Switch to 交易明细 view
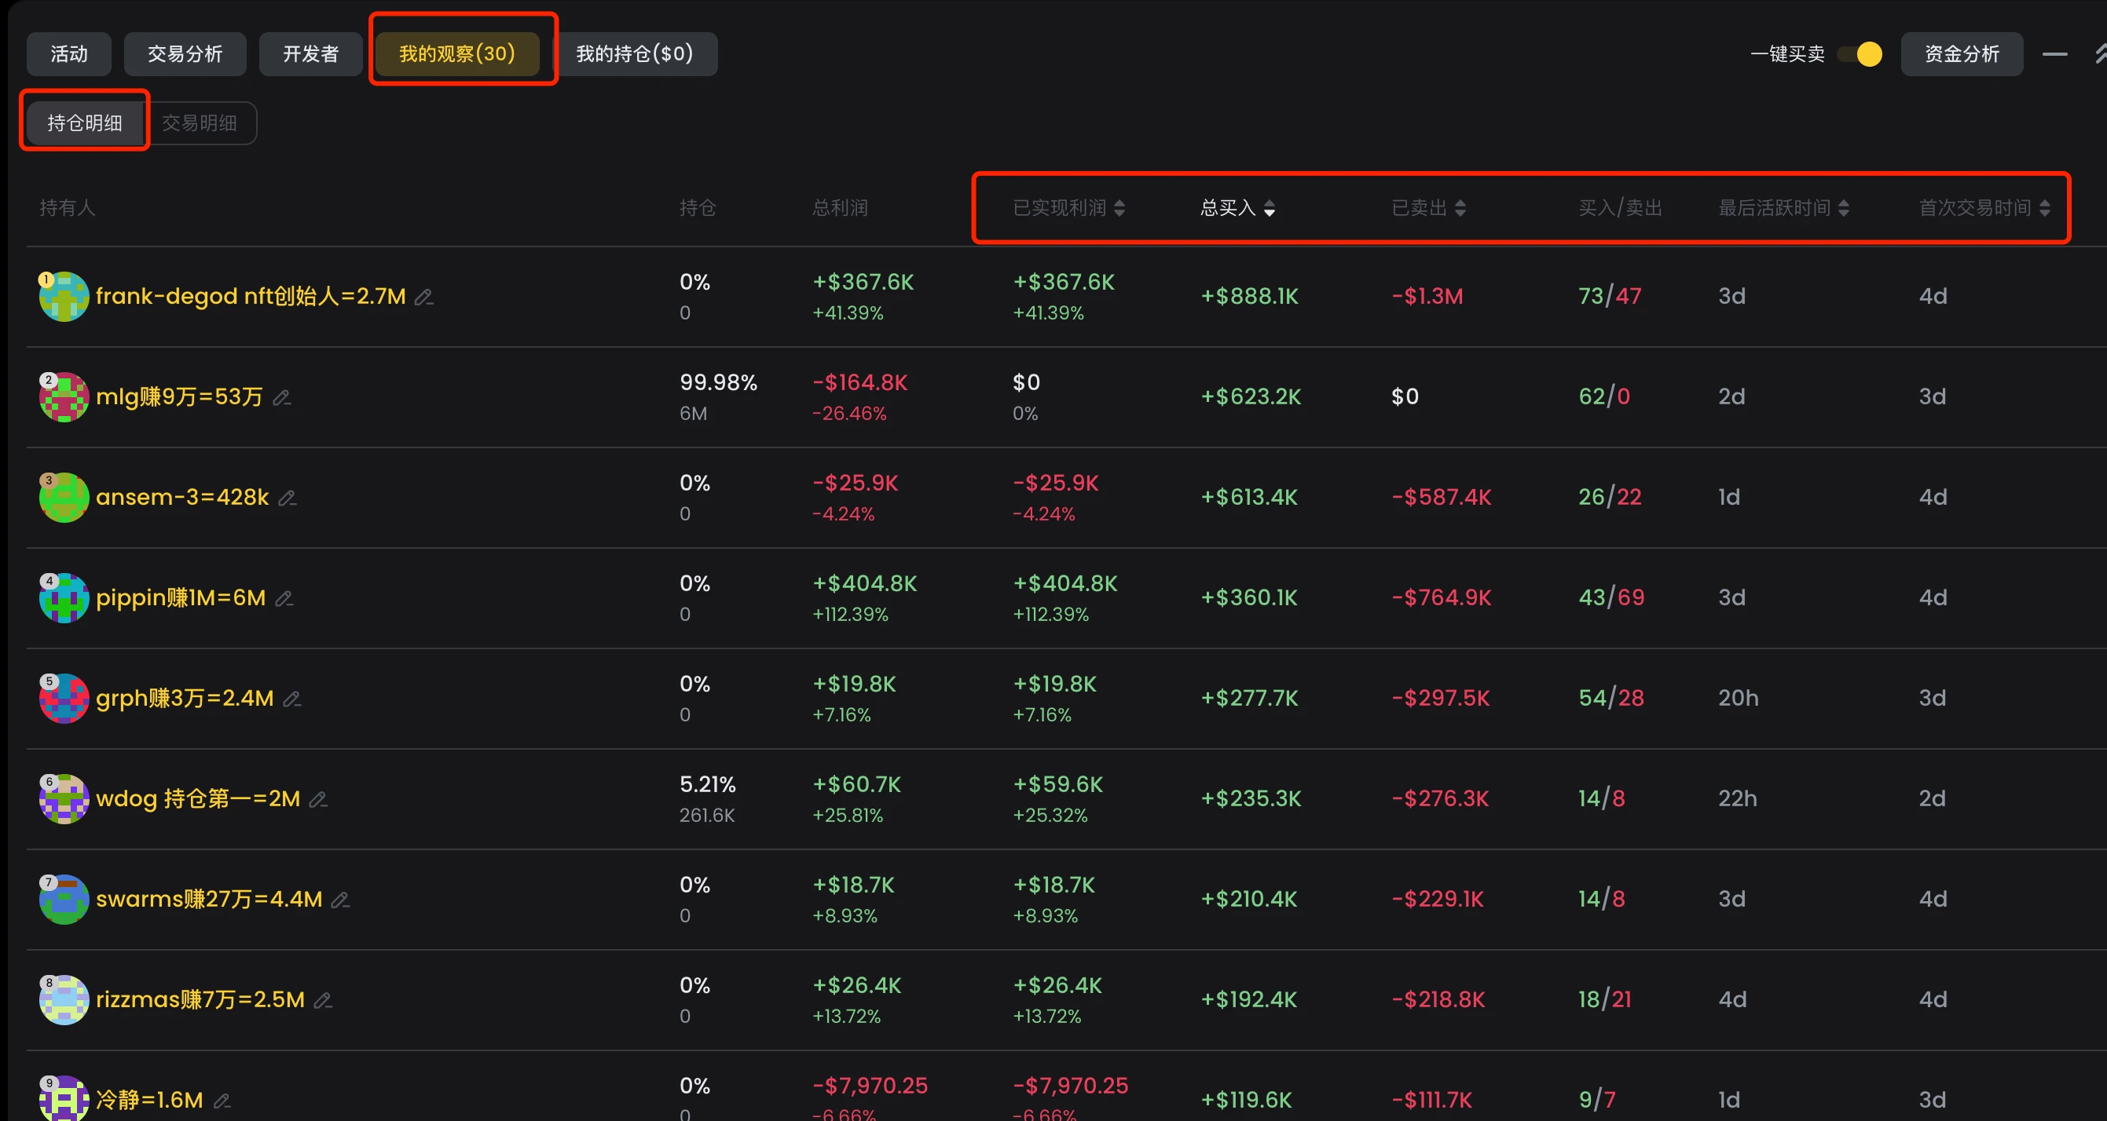The width and height of the screenshot is (2107, 1121). (200, 122)
